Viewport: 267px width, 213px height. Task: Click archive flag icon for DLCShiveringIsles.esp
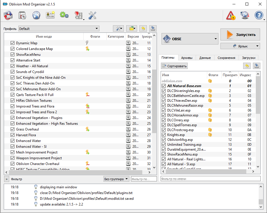coord(210,91)
